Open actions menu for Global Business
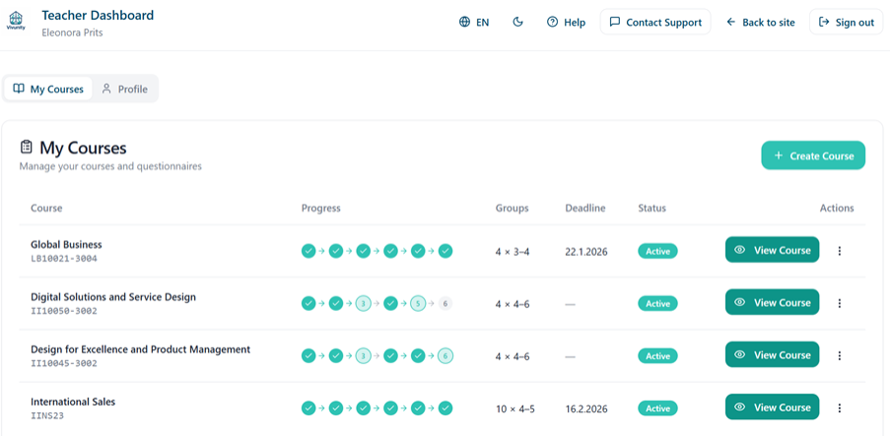 pyautogui.click(x=840, y=251)
